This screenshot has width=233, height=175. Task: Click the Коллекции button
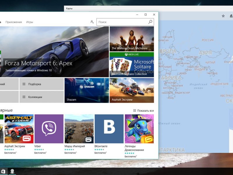point(42,97)
